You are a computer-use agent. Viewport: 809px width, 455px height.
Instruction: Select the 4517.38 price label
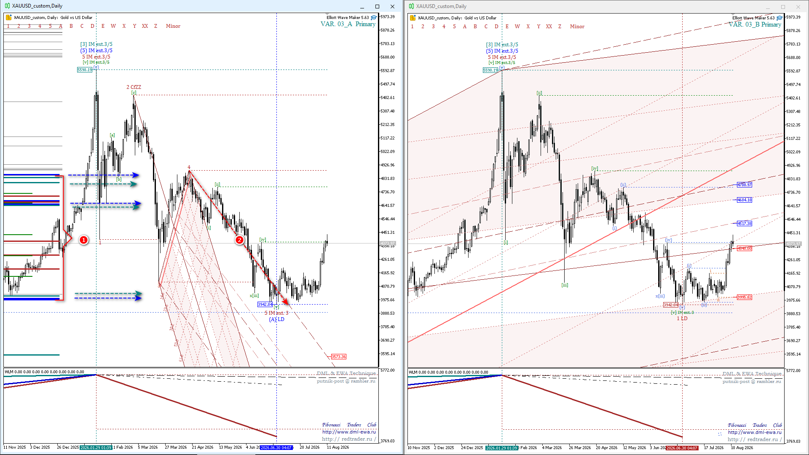(x=745, y=223)
